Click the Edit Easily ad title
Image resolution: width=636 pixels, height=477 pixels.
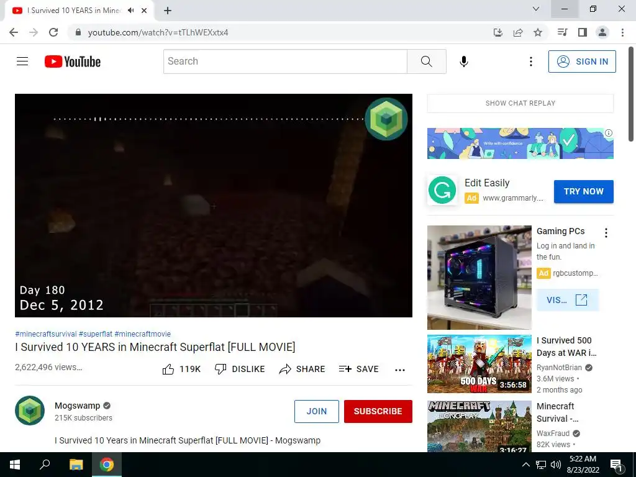[x=487, y=183]
